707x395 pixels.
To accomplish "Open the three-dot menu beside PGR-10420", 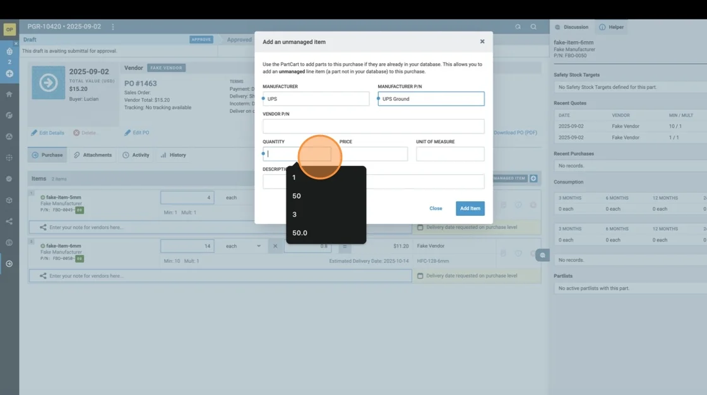I will coord(113,27).
